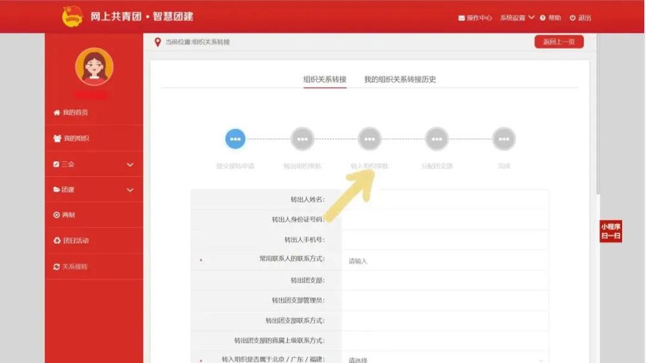The width and height of the screenshot is (646, 363).
Task: Click the 我的组织 people icon
Action: [57, 138]
